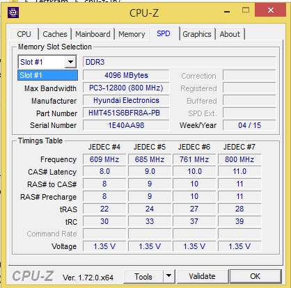291x288 pixels.
Task: Click the JEDEC #6 column header
Action: 194,147
